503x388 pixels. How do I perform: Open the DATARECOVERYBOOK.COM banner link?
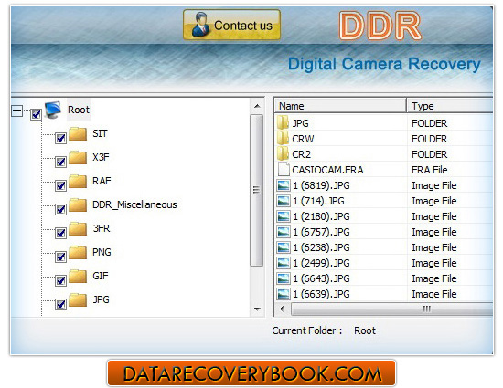coord(251,373)
